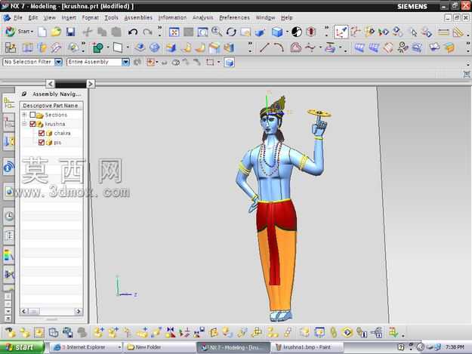Toggle the chakra component checkbox
The height and width of the screenshot is (354, 472).
(x=42, y=133)
